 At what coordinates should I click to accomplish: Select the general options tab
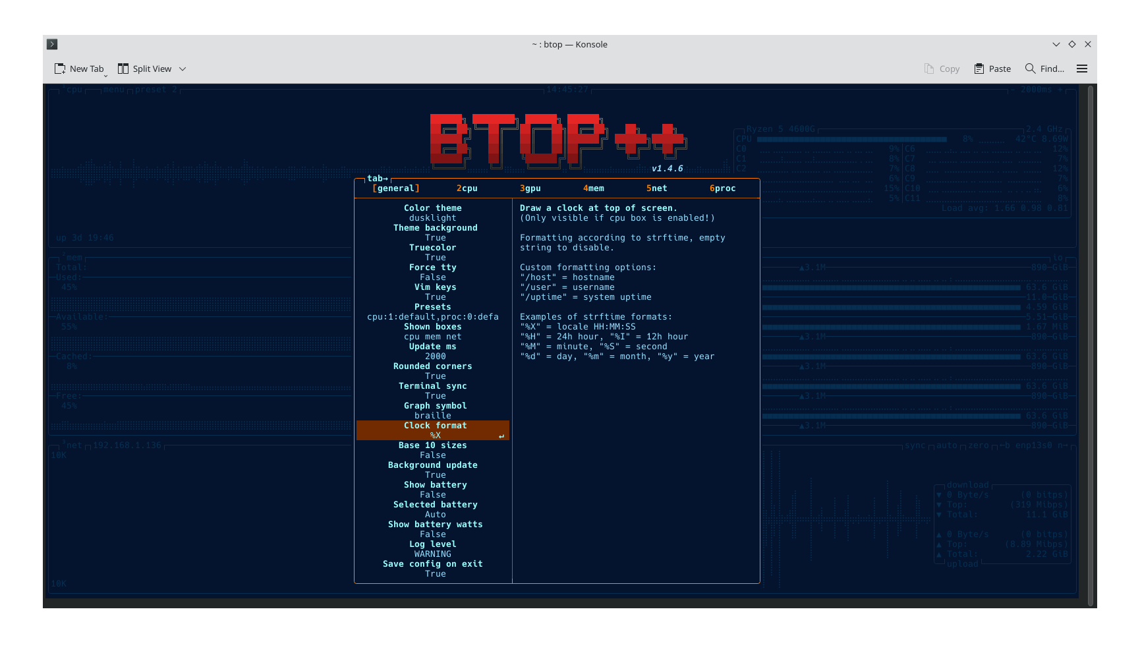pyautogui.click(x=396, y=188)
